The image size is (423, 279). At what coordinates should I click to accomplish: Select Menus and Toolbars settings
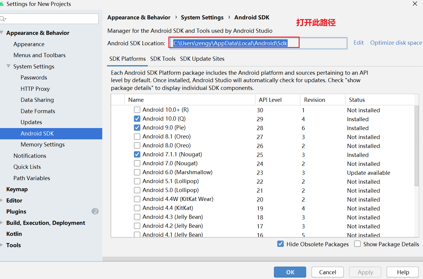click(39, 55)
